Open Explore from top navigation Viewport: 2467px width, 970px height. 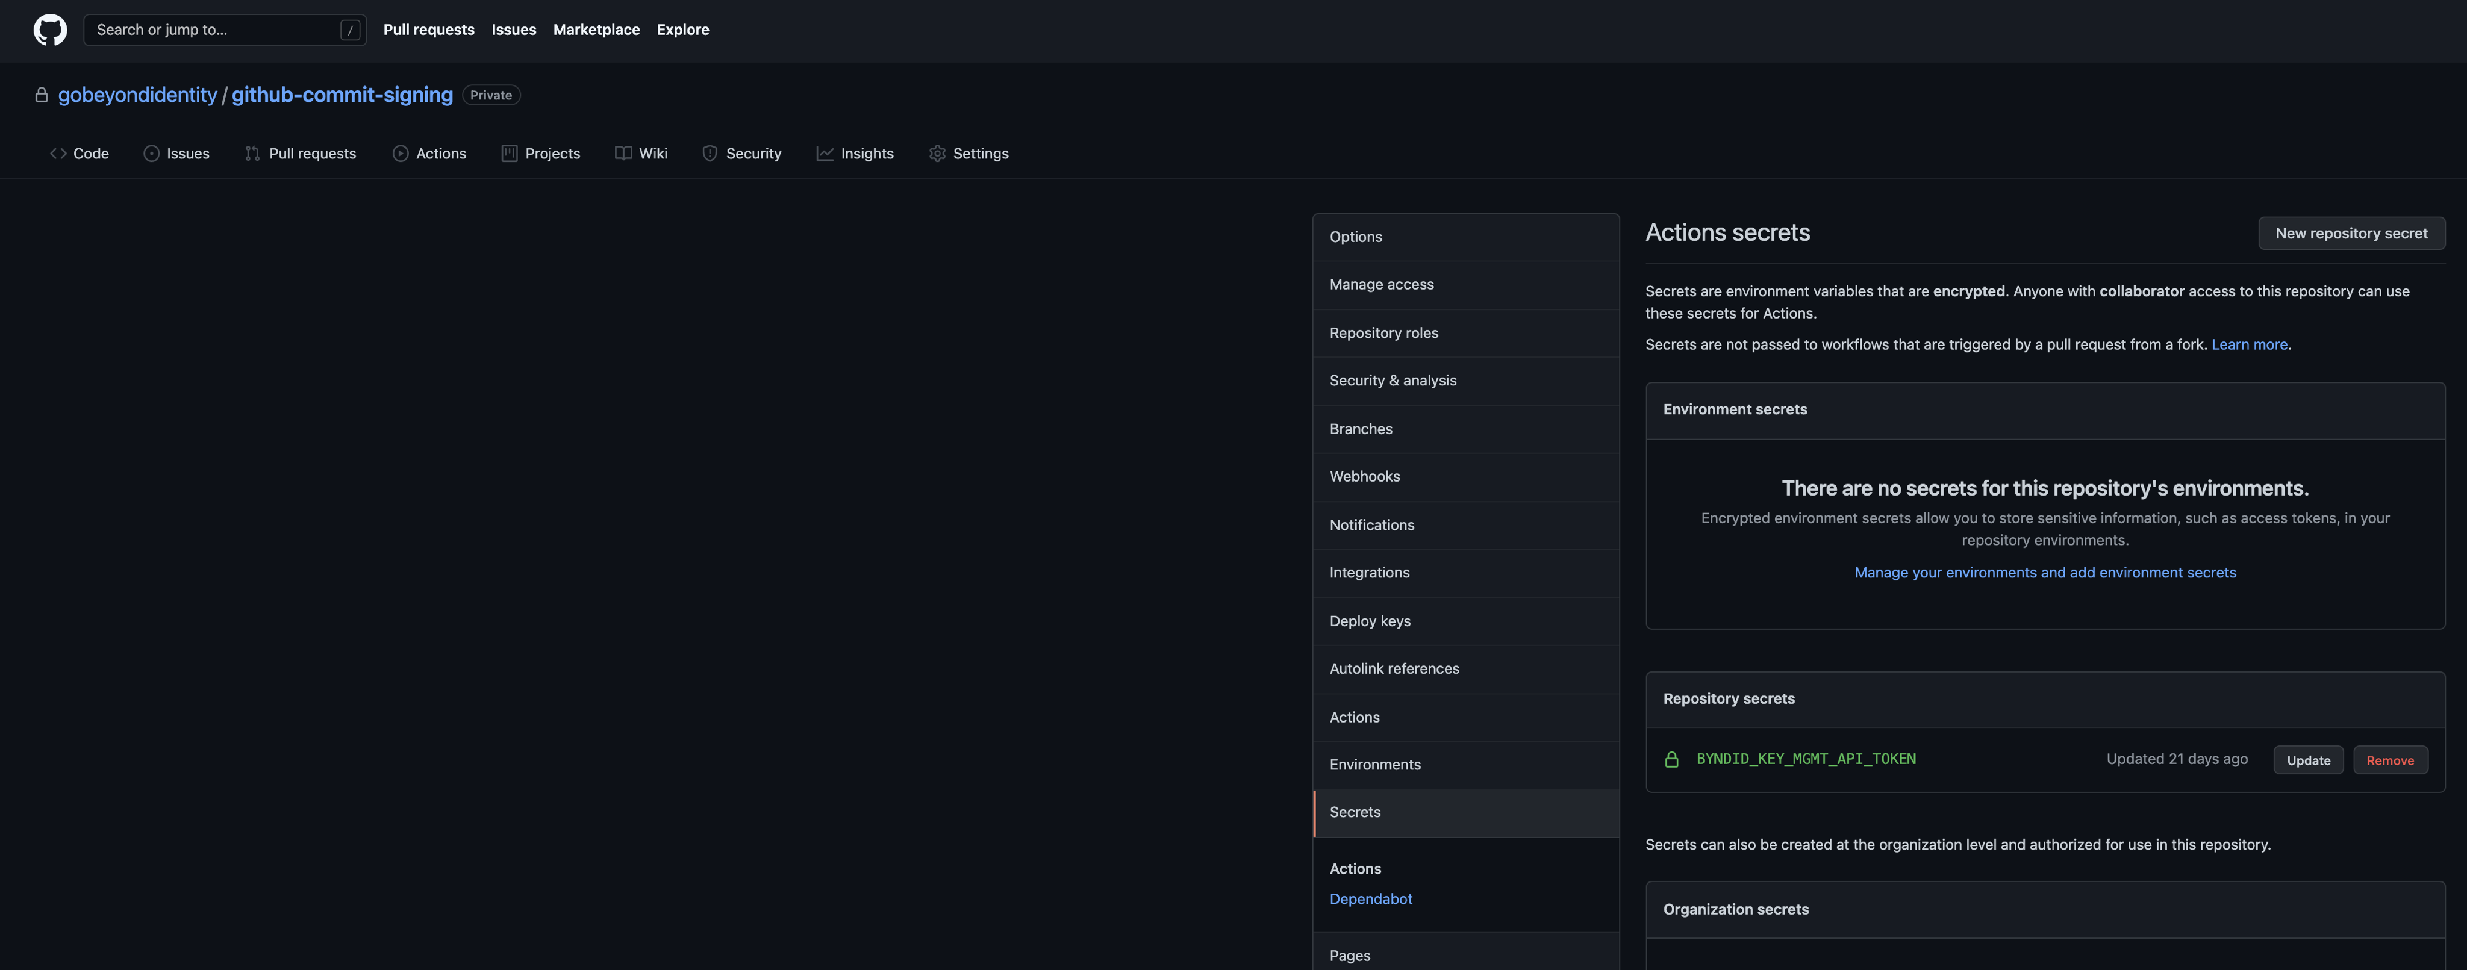(683, 30)
